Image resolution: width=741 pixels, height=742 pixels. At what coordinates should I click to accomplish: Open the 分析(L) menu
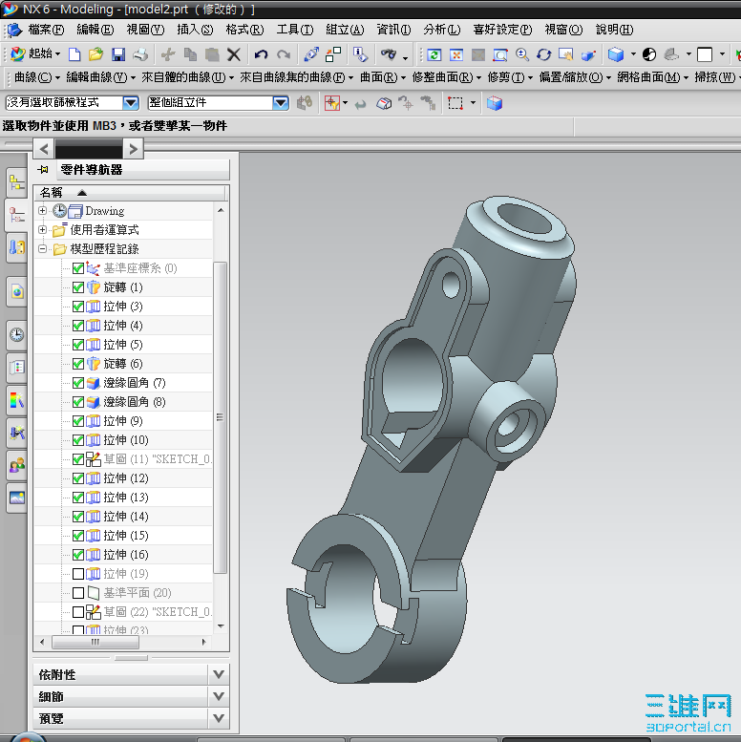pos(442,30)
